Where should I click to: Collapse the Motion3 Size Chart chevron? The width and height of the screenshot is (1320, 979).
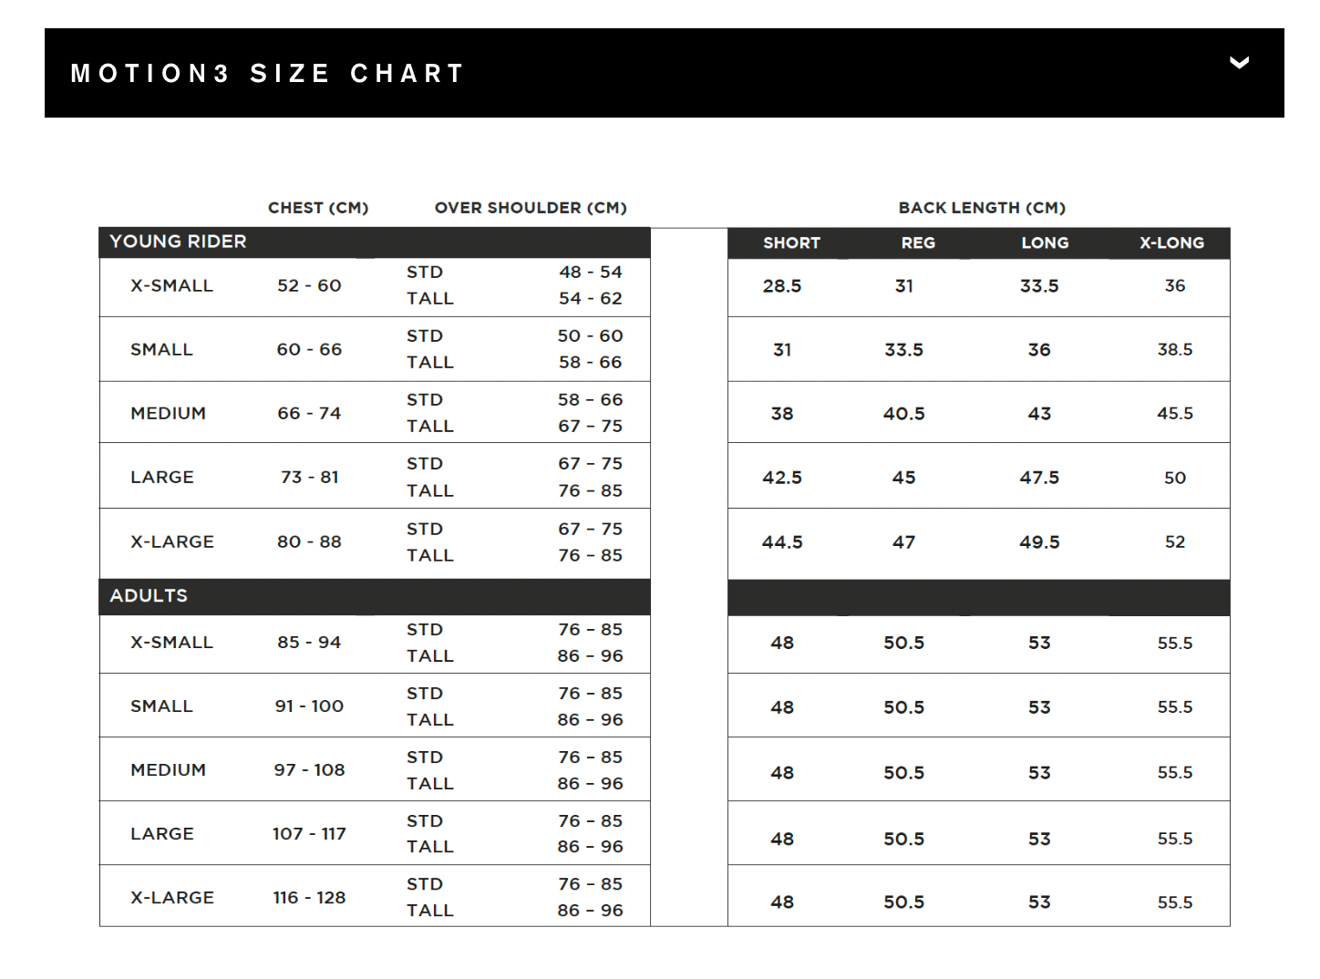1239,63
